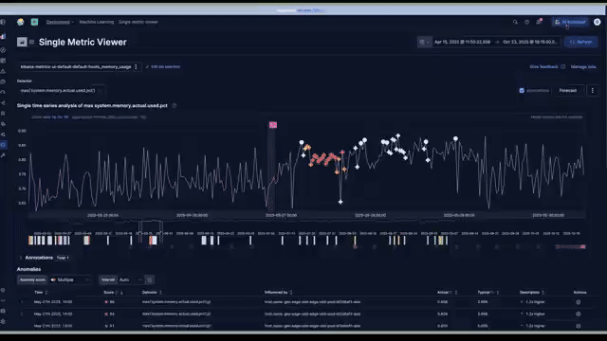Toggle the side navigation collapse icon
The height and width of the screenshot is (341, 607).
[3, 22]
